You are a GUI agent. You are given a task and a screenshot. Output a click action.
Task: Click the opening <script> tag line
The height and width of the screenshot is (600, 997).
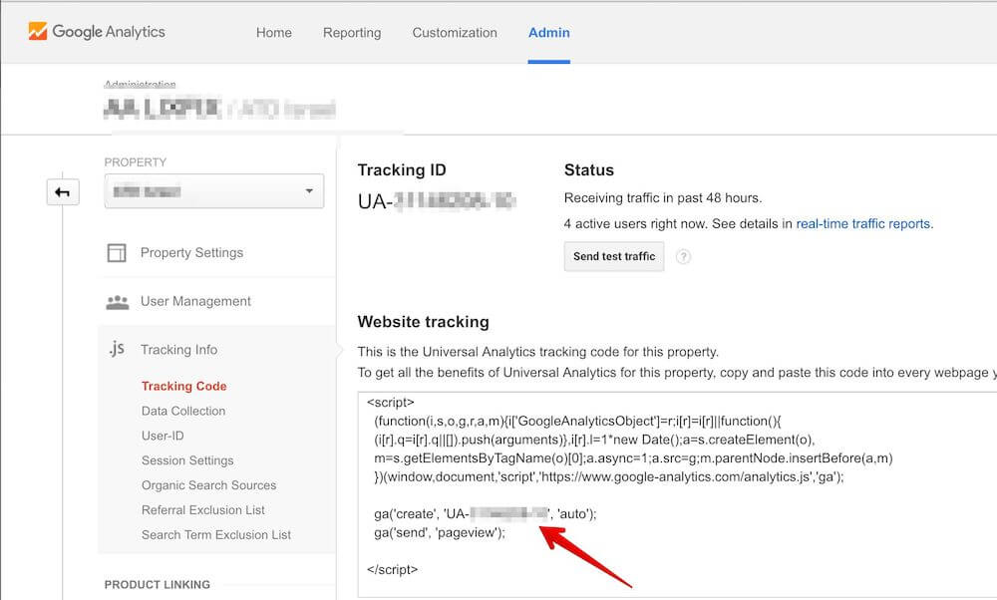[x=391, y=403]
